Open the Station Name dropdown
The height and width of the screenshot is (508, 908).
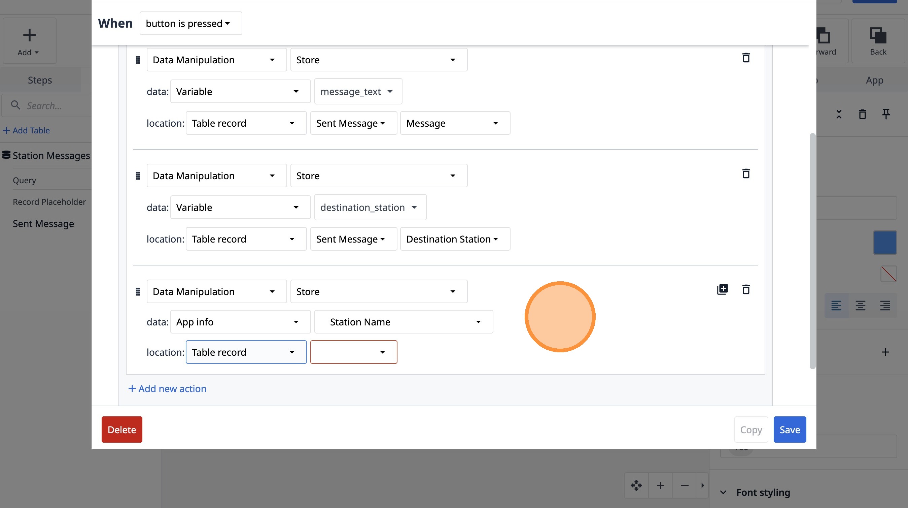[404, 322]
